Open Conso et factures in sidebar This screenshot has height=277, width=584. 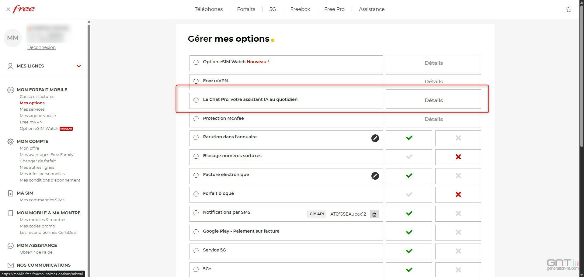(x=37, y=97)
